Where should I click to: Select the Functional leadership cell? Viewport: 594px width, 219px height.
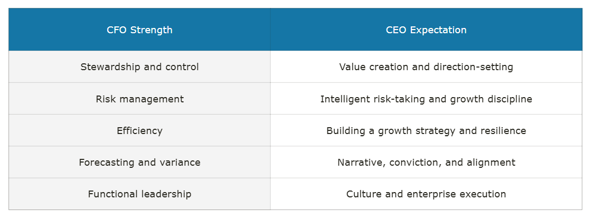139,194
